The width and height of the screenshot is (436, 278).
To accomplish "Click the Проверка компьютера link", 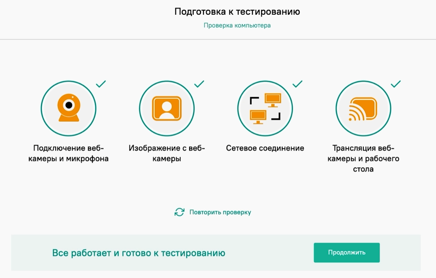I will (237, 25).
